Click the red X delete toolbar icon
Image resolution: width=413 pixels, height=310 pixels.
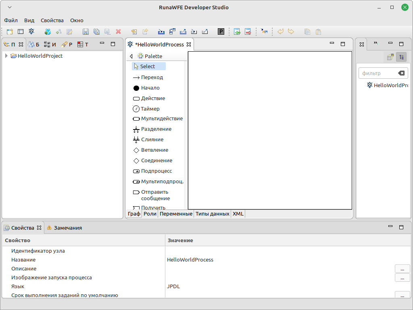click(x=119, y=31)
